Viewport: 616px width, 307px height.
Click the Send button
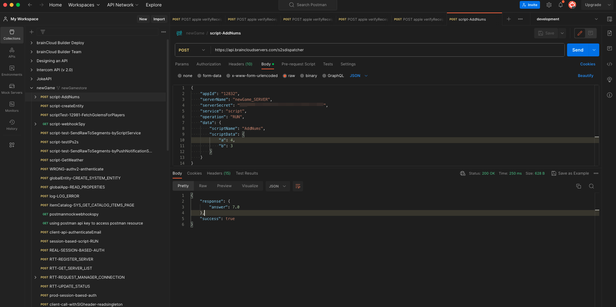578,50
